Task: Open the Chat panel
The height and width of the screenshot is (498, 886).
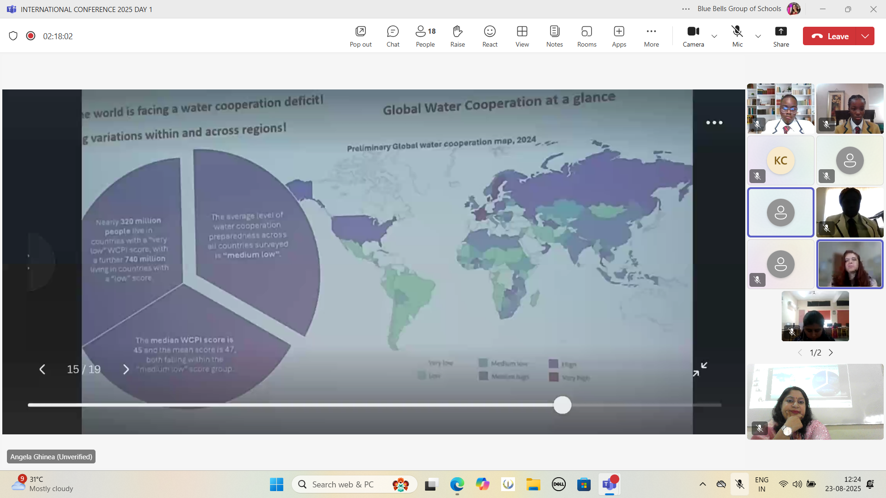Action: (x=393, y=36)
